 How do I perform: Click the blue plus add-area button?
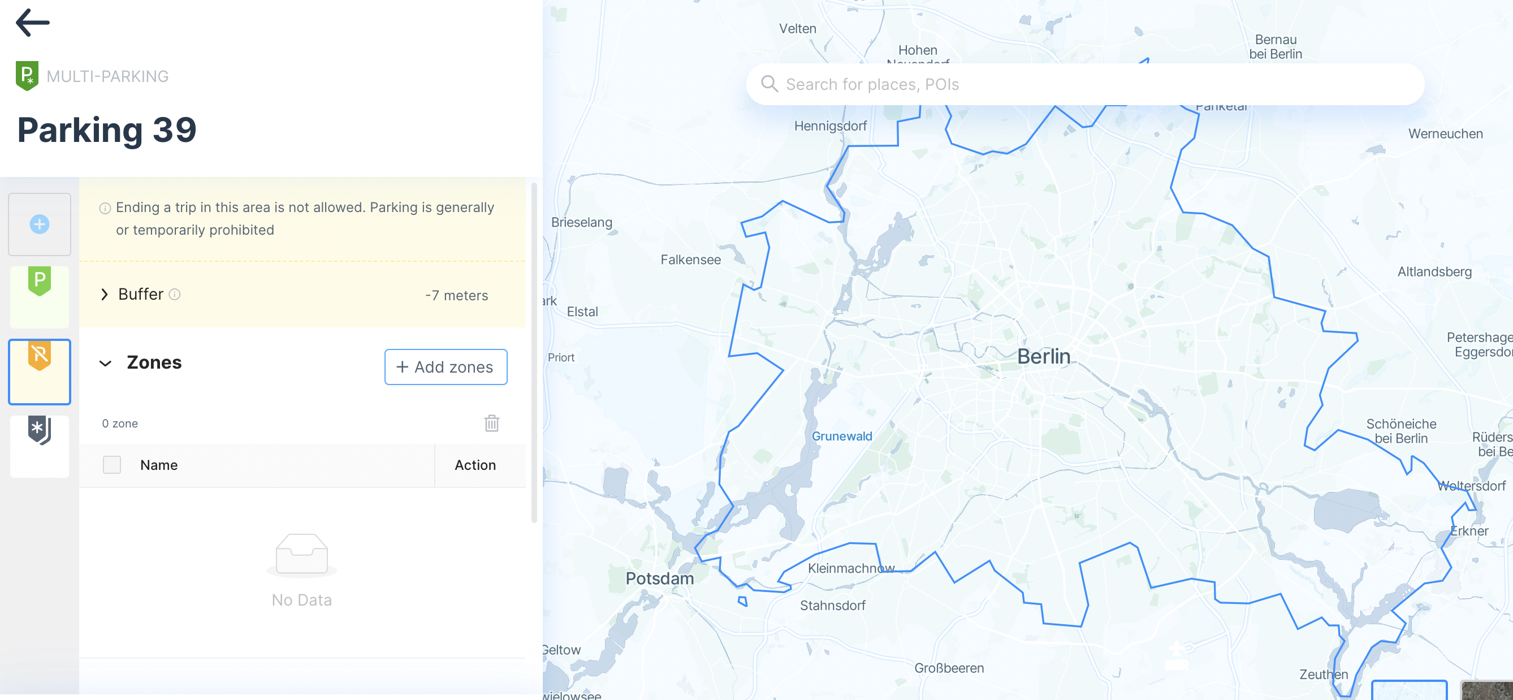click(x=40, y=224)
